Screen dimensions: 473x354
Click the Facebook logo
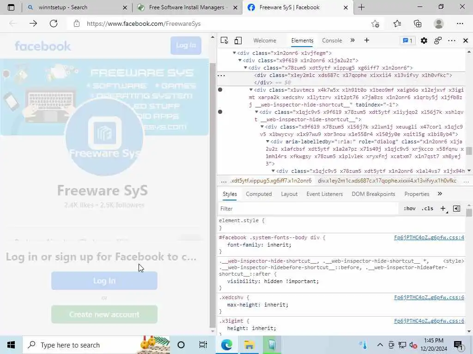(42, 46)
